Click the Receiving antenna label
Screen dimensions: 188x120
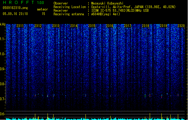tap(69, 14)
